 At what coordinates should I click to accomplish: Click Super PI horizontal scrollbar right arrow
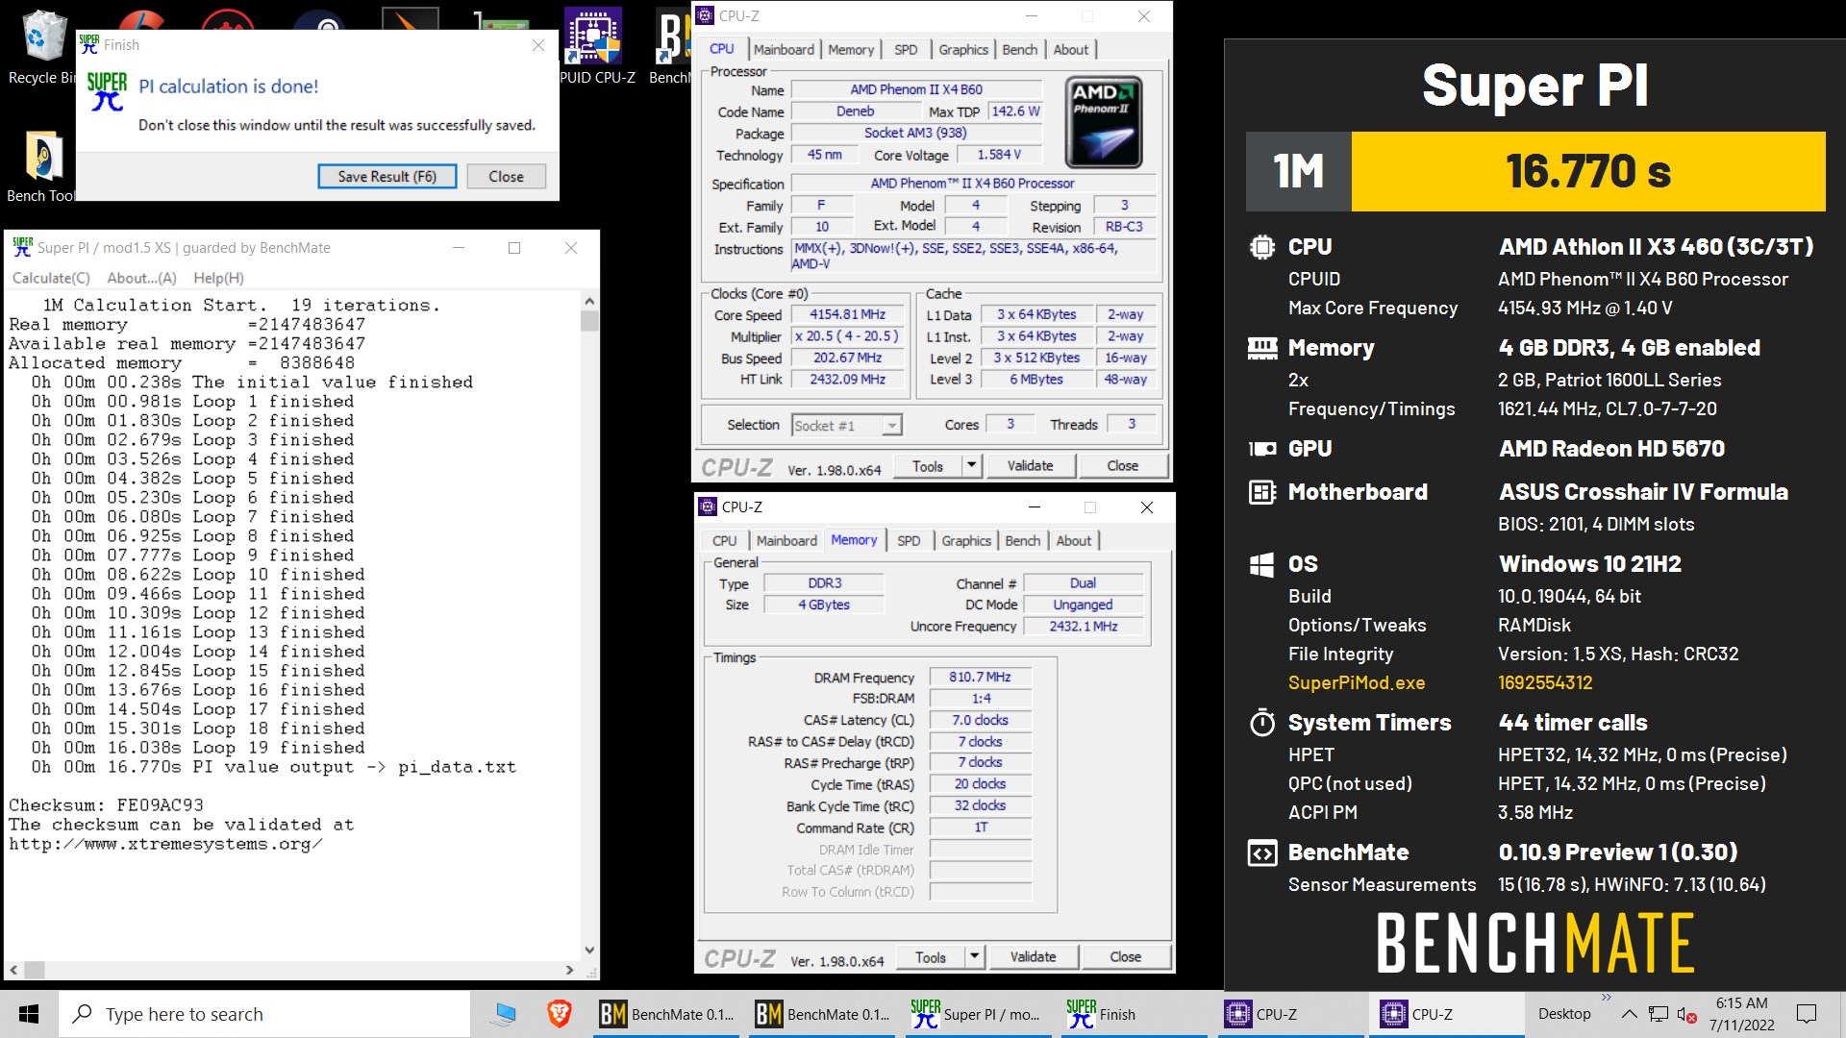570,970
